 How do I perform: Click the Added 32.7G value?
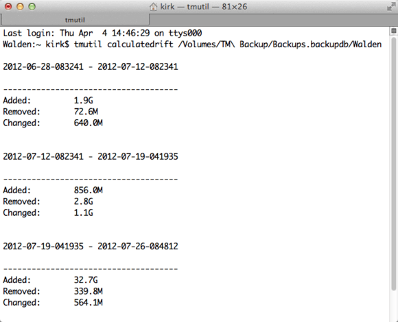86,280
